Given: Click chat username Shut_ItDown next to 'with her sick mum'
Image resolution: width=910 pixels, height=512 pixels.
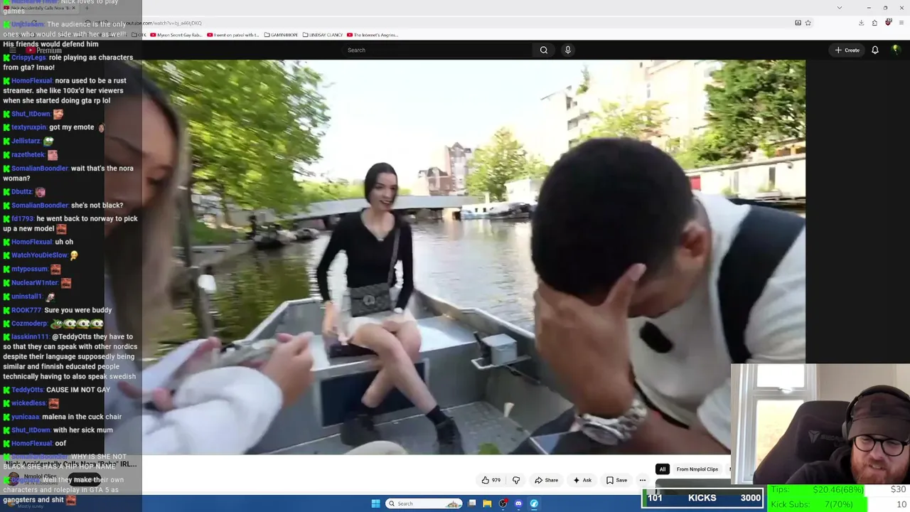Looking at the screenshot, I should coord(31,430).
